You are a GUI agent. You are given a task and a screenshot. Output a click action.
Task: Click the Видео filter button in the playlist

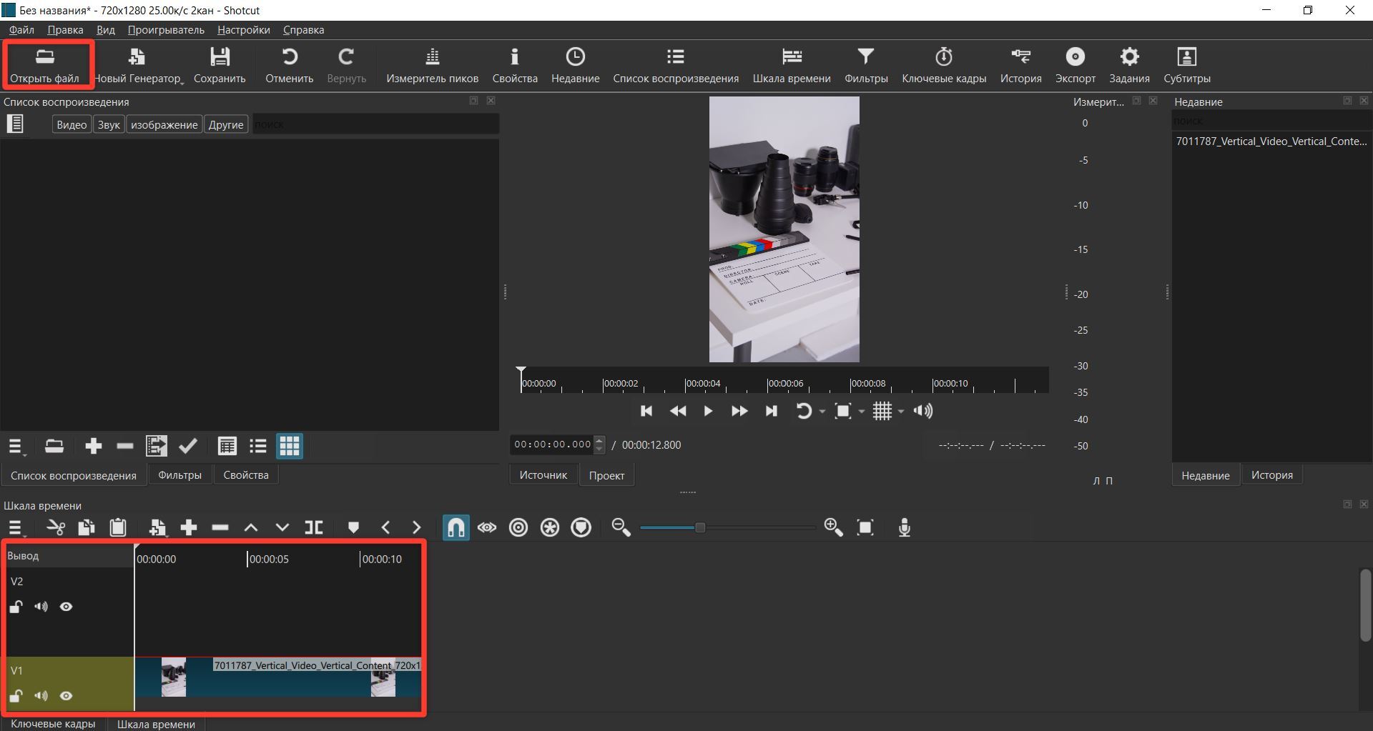click(x=72, y=124)
